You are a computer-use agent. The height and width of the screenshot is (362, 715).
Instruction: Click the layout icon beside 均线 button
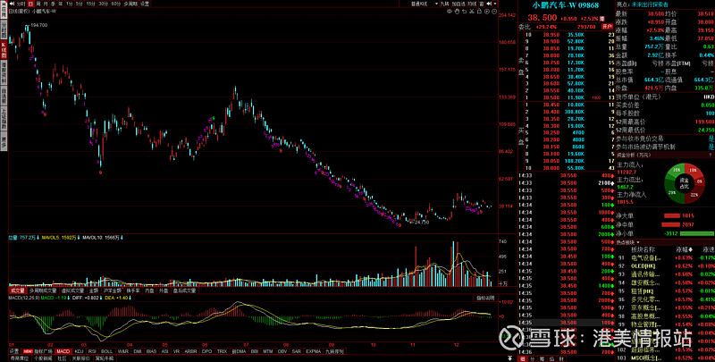click(482, 4)
